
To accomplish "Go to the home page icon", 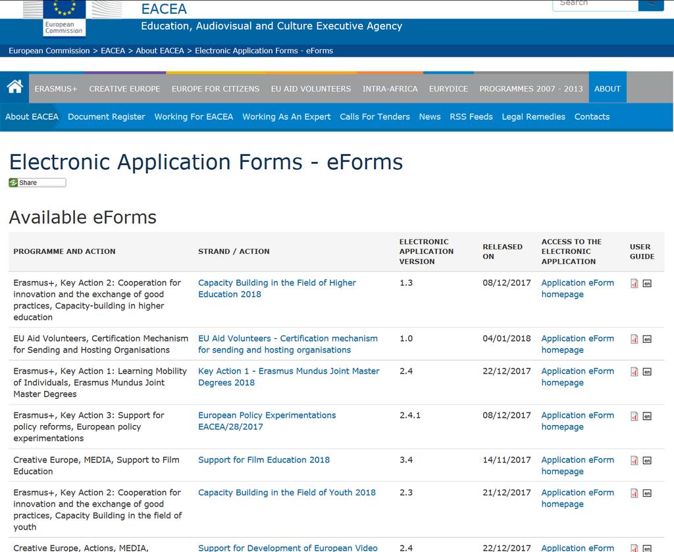I will (14, 87).
